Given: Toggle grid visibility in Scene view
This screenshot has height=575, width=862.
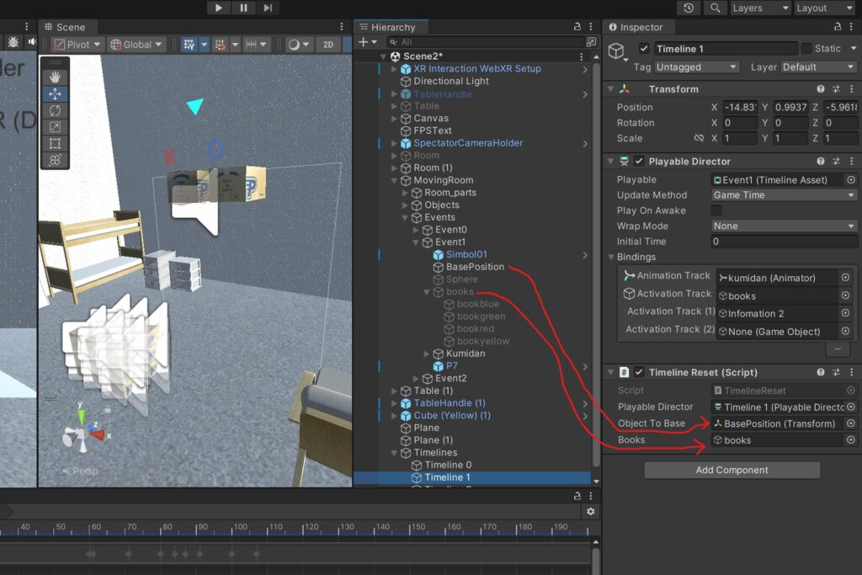Looking at the screenshot, I should (189, 45).
